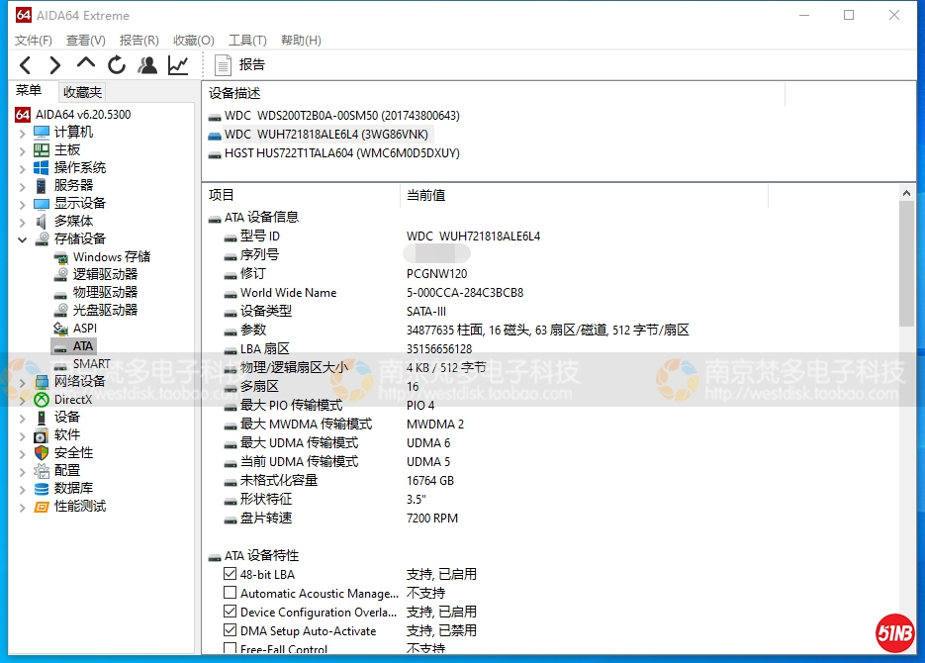
Task: Toggle the 48-bit LBA checkbox
Action: [x=231, y=574]
